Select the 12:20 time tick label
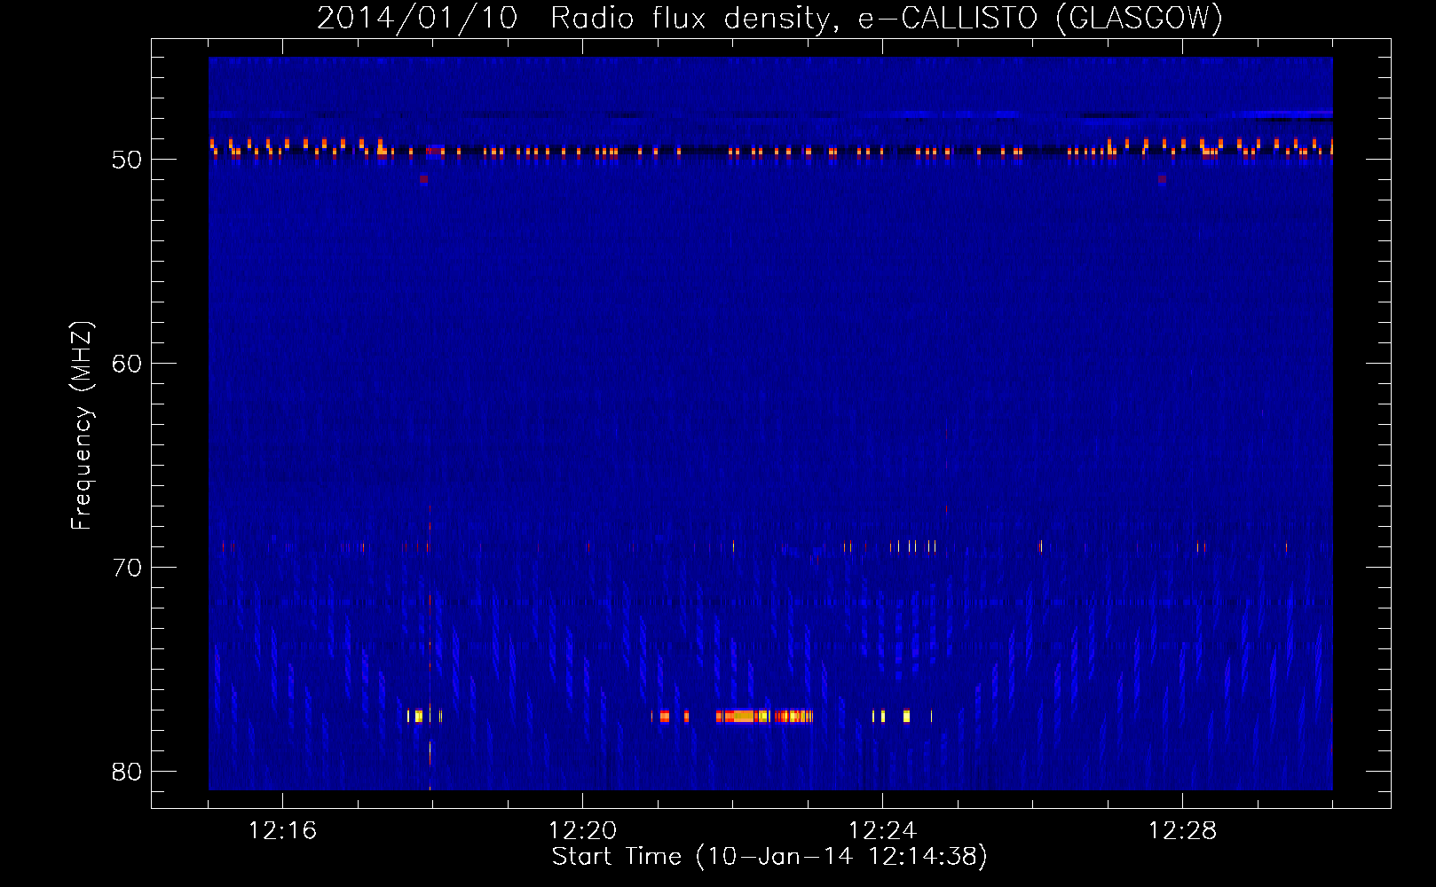Screen dimensions: 1436x887 pyautogui.click(x=582, y=830)
